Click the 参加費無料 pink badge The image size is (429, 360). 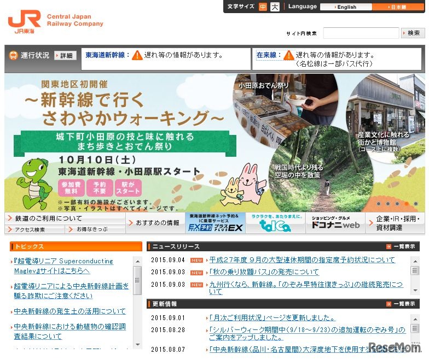(71, 188)
